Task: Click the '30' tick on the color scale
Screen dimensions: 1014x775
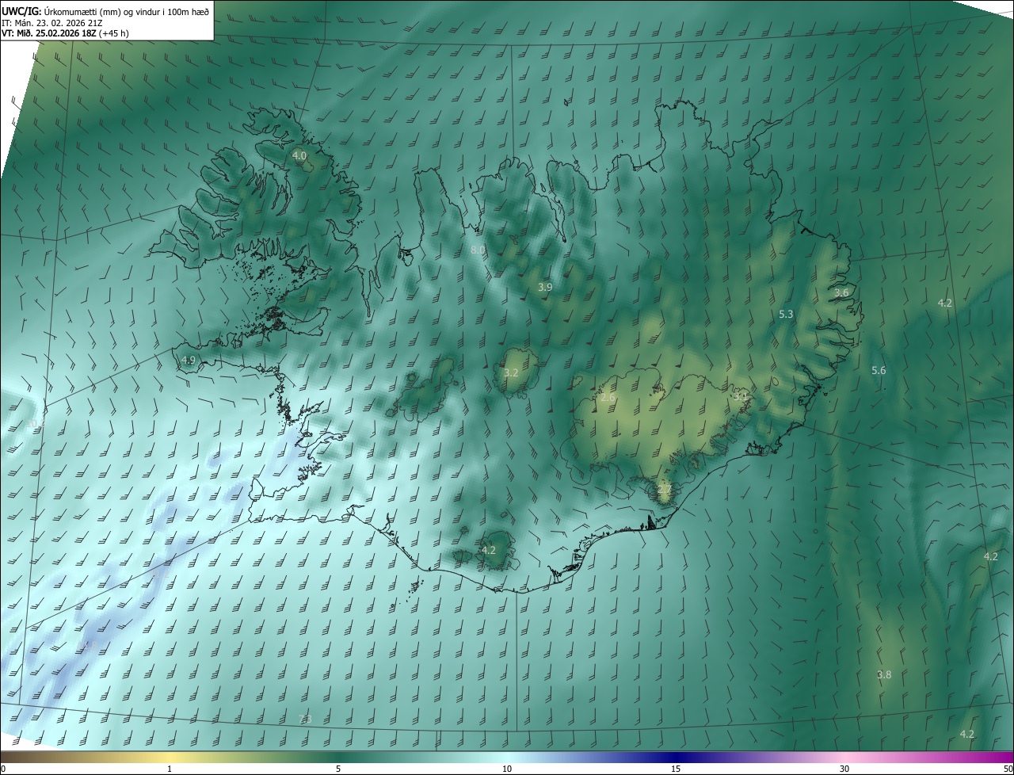Action: click(x=844, y=769)
